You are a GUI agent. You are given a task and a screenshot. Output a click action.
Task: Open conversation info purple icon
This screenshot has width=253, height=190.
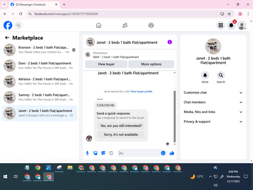pyautogui.click(x=170, y=42)
